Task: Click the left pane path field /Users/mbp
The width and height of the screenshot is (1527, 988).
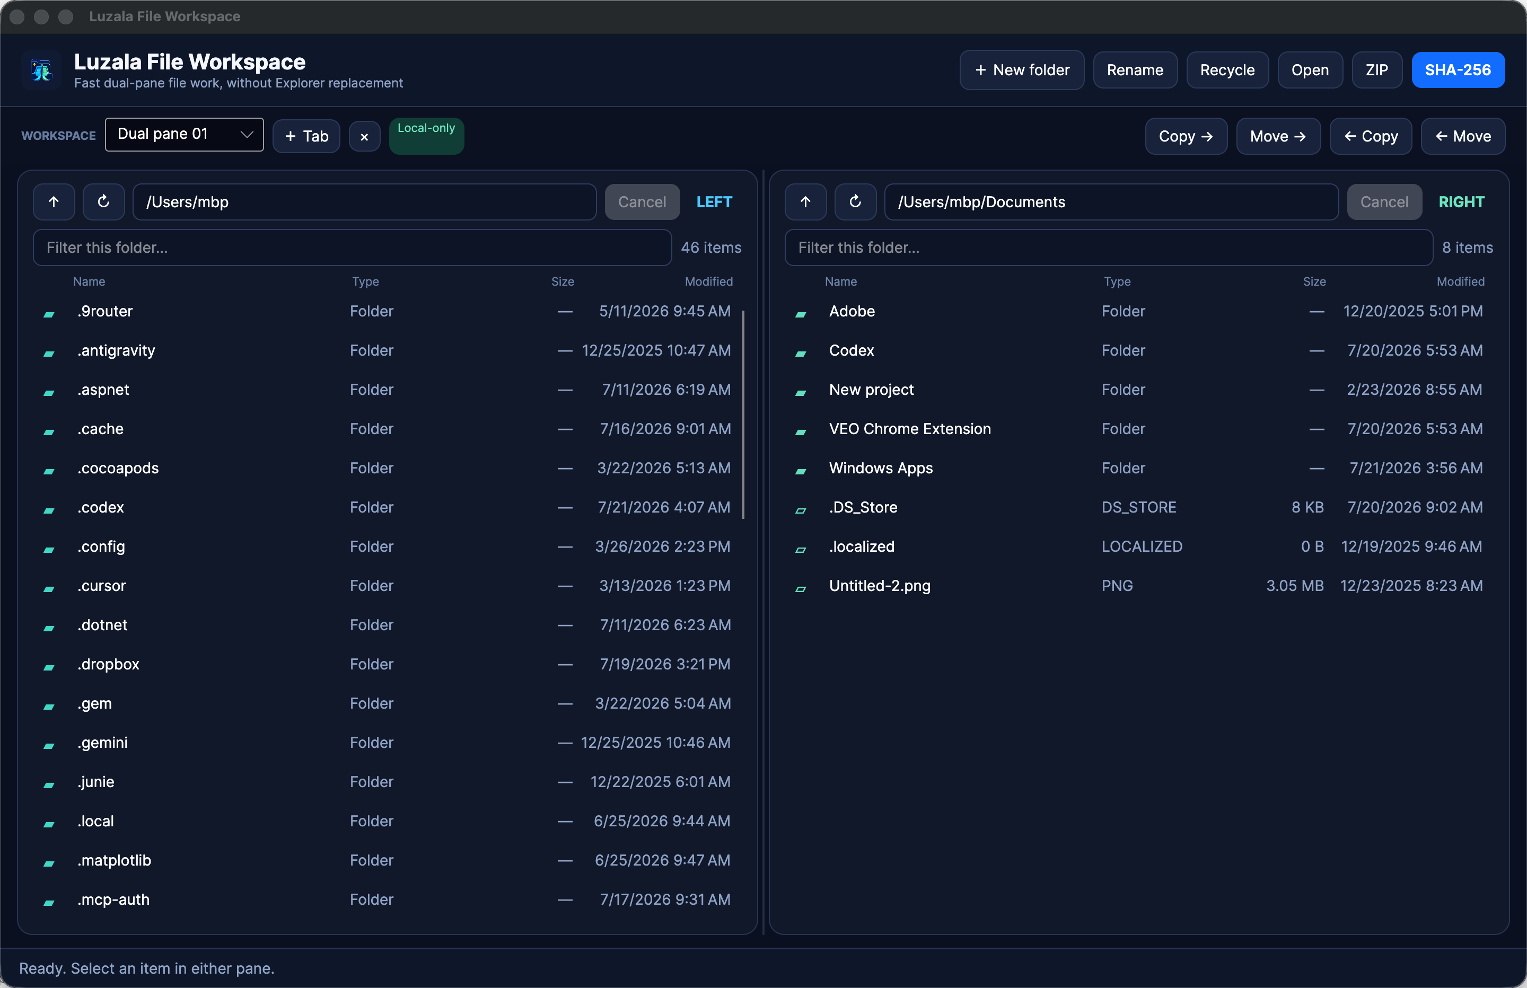Action: [x=364, y=202]
